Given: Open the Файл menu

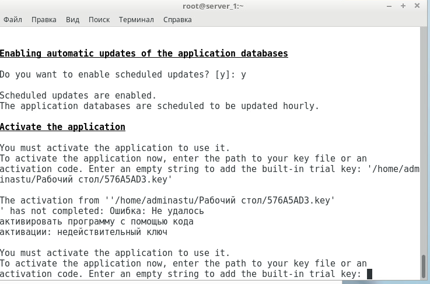Looking at the screenshot, I should tap(12, 19).
